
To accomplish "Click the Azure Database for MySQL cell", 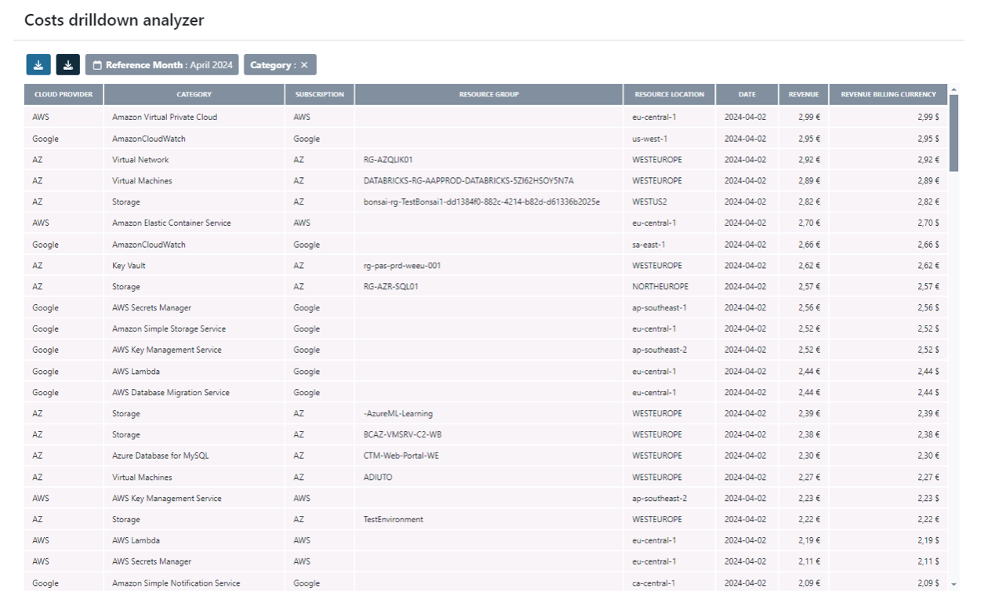I will (x=160, y=456).
